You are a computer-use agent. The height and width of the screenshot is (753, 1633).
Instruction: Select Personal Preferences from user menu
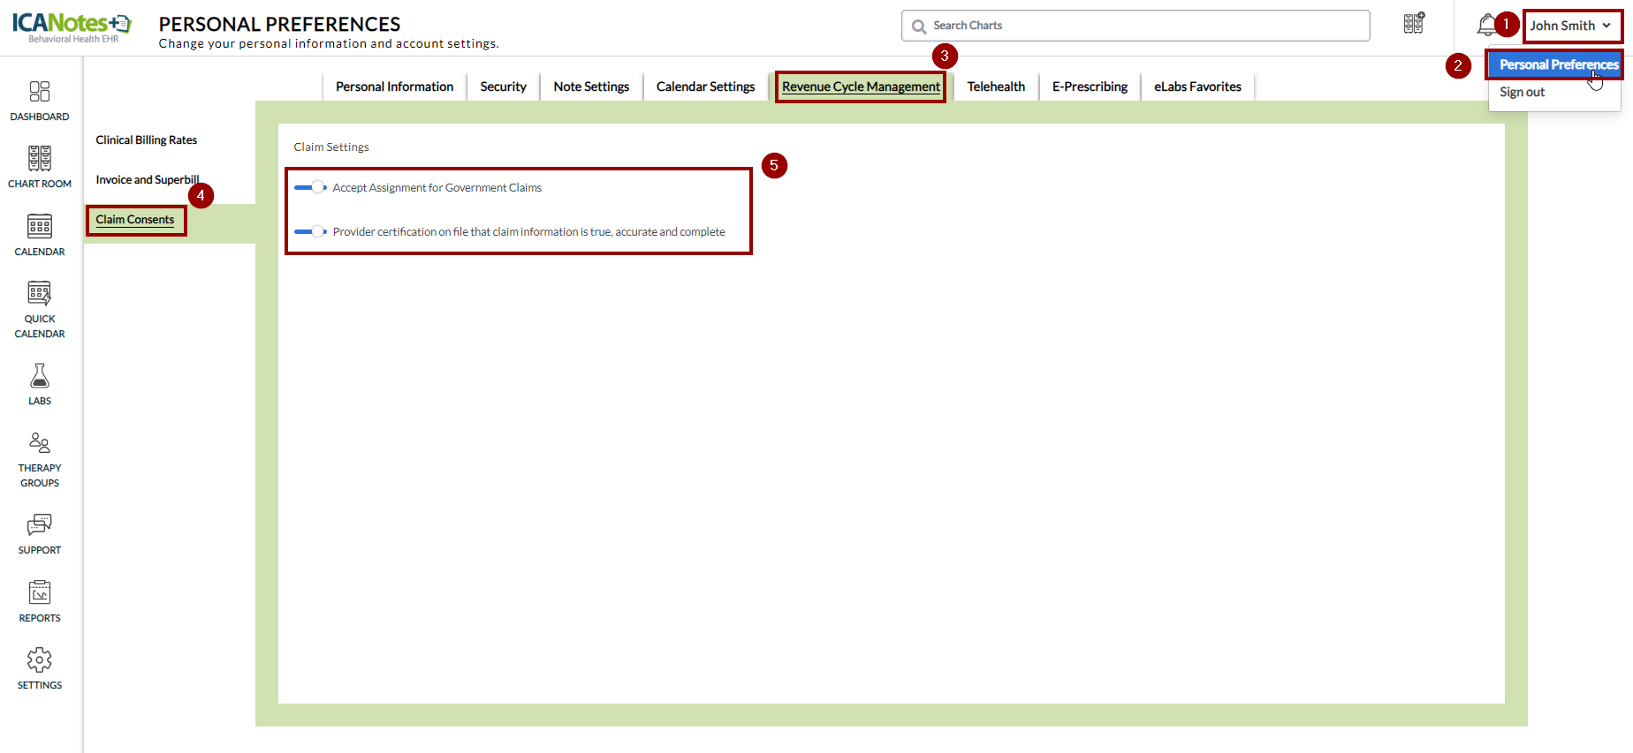coord(1558,64)
